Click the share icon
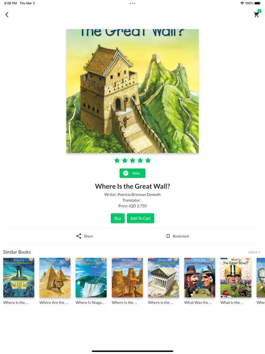The image size is (265, 354). [x=79, y=236]
